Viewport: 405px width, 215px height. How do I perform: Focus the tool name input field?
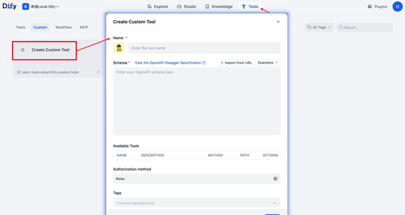[204, 48]
